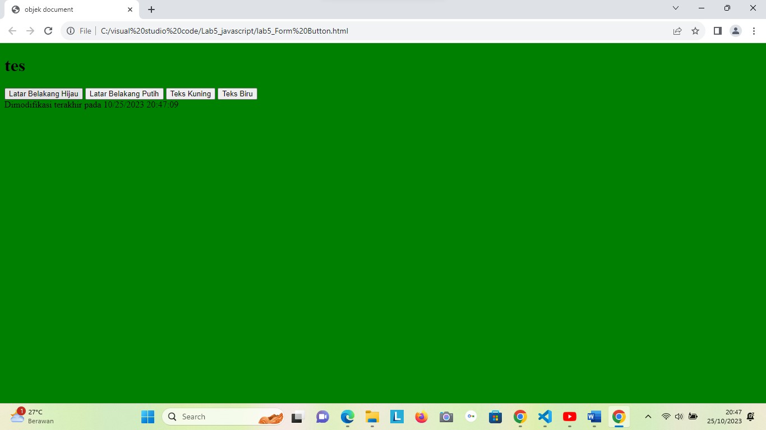Click the Teks Biru button
Image resolution: width=766 pixels, height=430 pixels.
tap(237, 94)
